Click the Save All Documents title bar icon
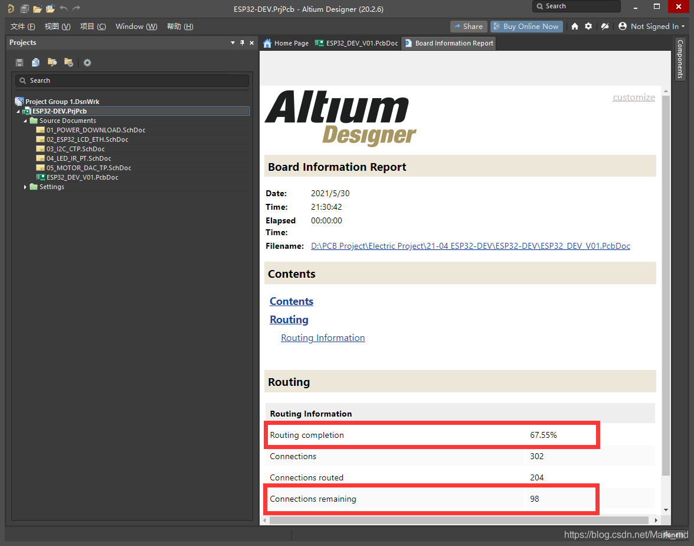Viewport: 694px width, 546px height. (25, 8)
